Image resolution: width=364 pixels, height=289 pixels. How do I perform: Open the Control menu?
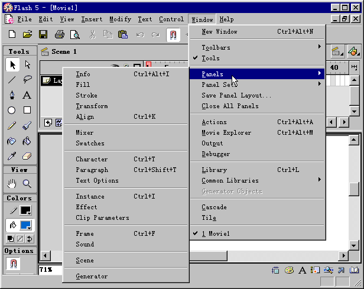[x=171, y=19]
